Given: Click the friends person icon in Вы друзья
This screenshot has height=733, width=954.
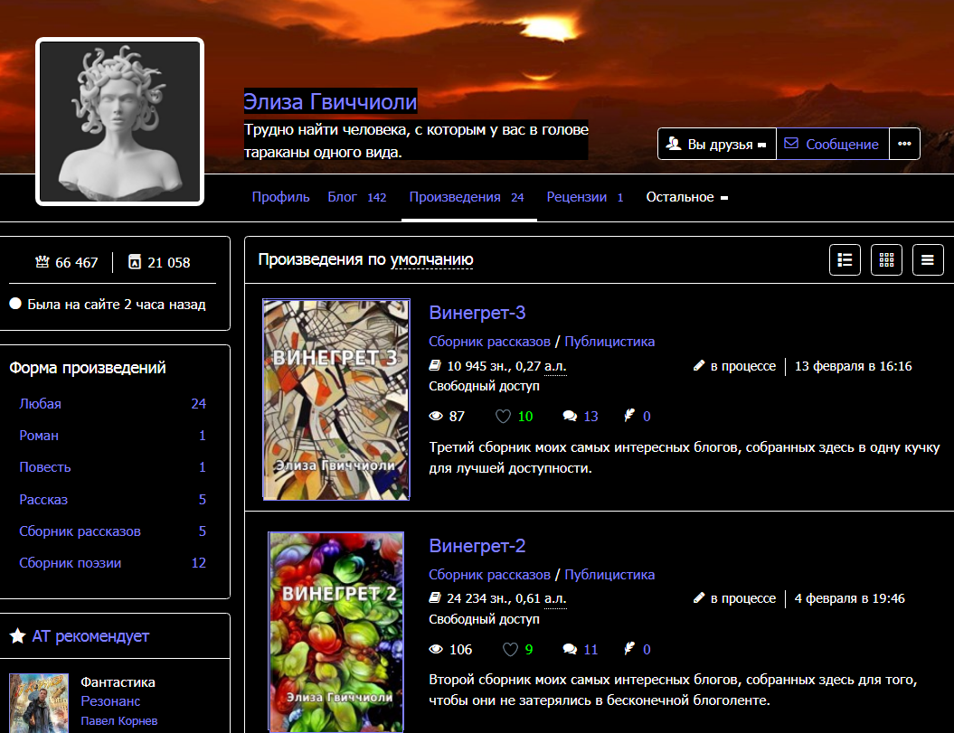Looking at the screenshot, I should [673, 144].
